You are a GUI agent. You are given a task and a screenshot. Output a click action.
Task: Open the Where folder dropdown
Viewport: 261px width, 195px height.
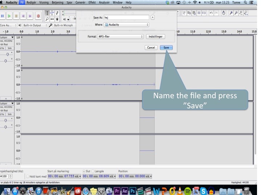(127, 25)
